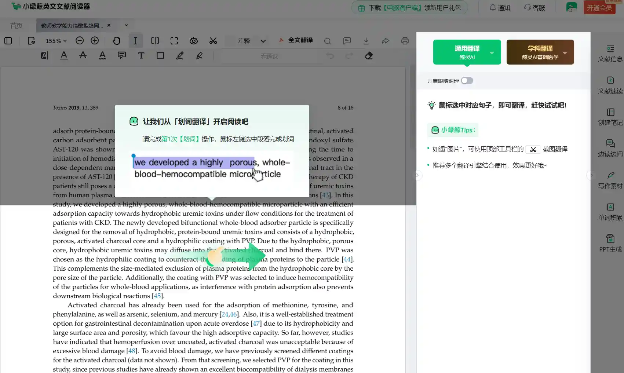
Task: Select the rectangle shape annotation tool
Action: click(160, 56)
